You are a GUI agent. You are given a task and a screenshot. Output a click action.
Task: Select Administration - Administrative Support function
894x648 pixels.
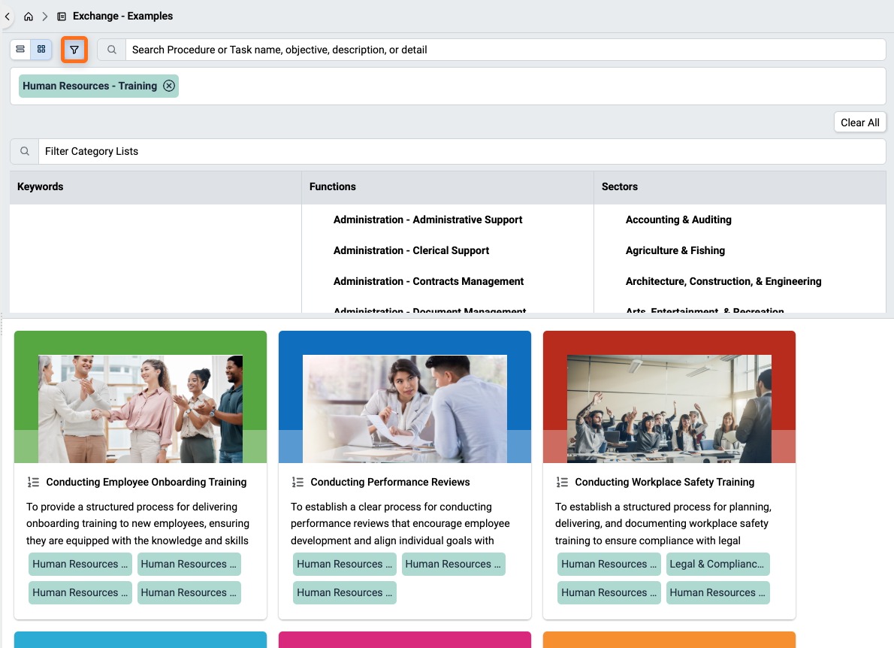pos(427,220)
